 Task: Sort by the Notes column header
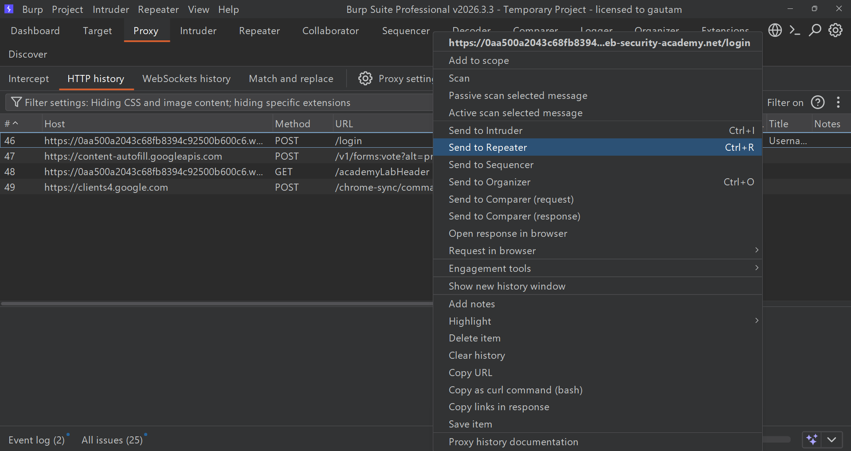coord(831,124)
